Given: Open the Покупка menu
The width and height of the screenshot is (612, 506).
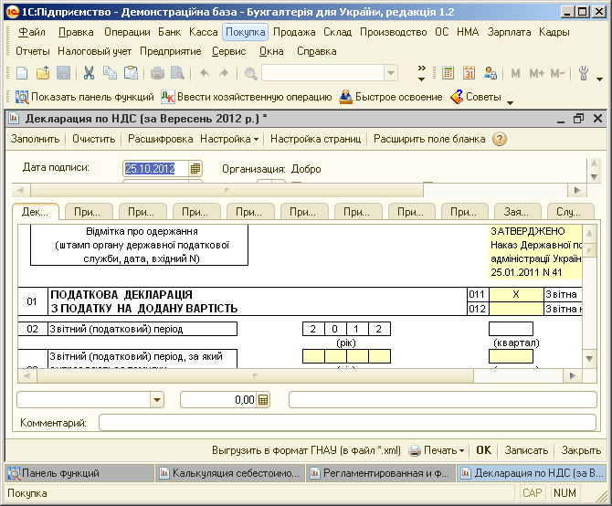Looking at the screenshot, I should 246,32.
